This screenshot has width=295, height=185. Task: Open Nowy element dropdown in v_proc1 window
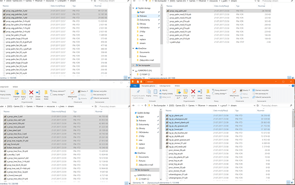220,90
